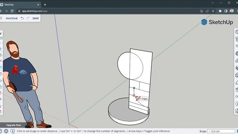Viewport: 238px width, 134px height.
Task: Open the Styles cube panel
Action: click(237, 75)
